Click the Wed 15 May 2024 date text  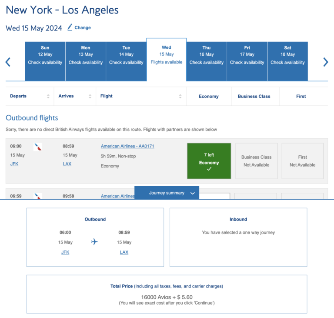[x=34, y=28]
